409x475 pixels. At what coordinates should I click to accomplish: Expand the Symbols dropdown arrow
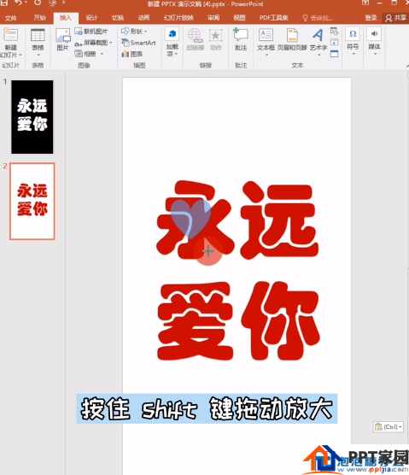(353, 54)
